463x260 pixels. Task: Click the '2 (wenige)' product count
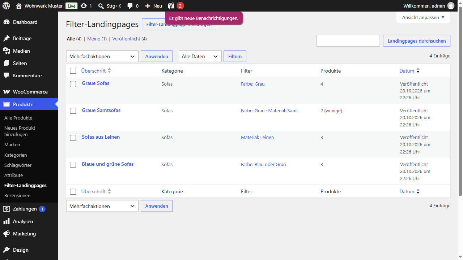coord(331,110)
